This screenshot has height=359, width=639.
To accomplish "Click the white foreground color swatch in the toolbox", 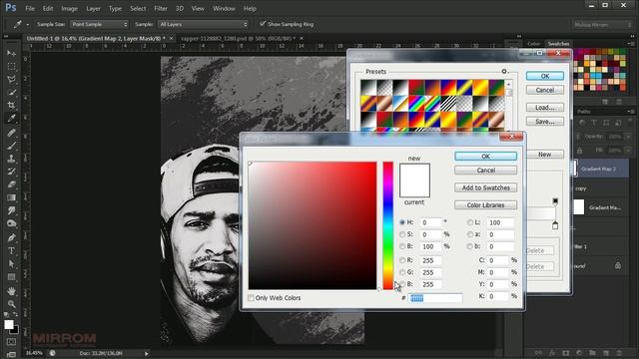I will pyautogui.click(x=9, y=324).
